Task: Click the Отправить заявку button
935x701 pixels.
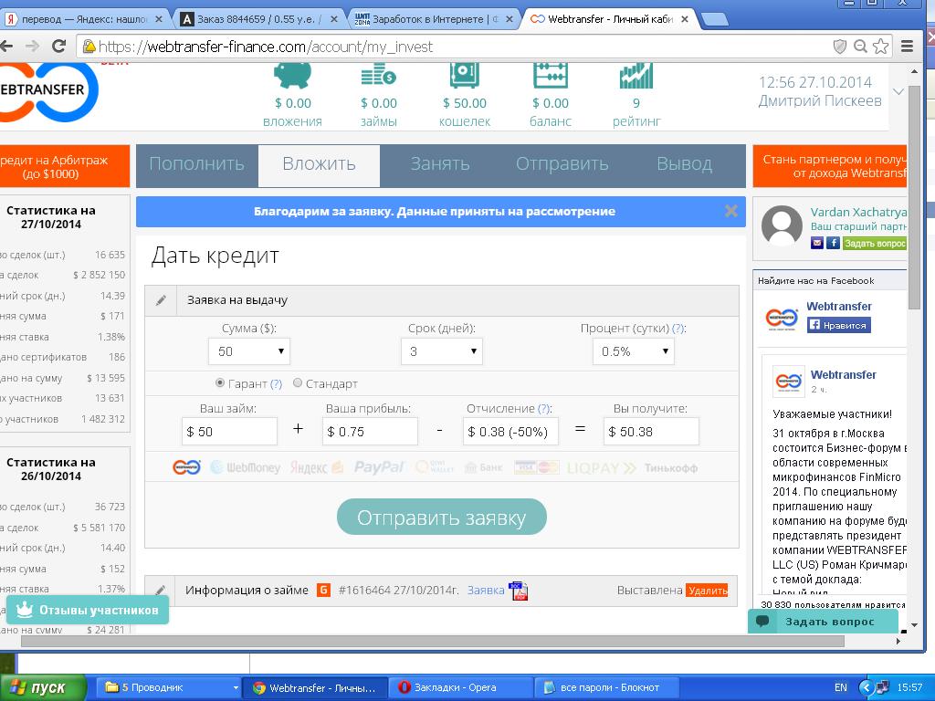Action: click(442, 518)
